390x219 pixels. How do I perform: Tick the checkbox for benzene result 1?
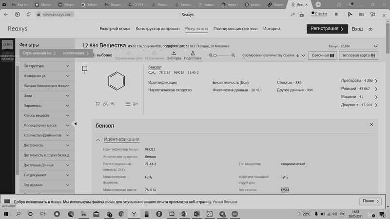[x=85, y=69]
